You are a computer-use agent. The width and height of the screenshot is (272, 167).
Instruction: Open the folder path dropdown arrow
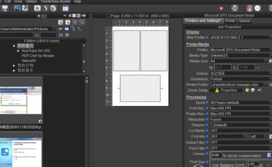(55, 29)
